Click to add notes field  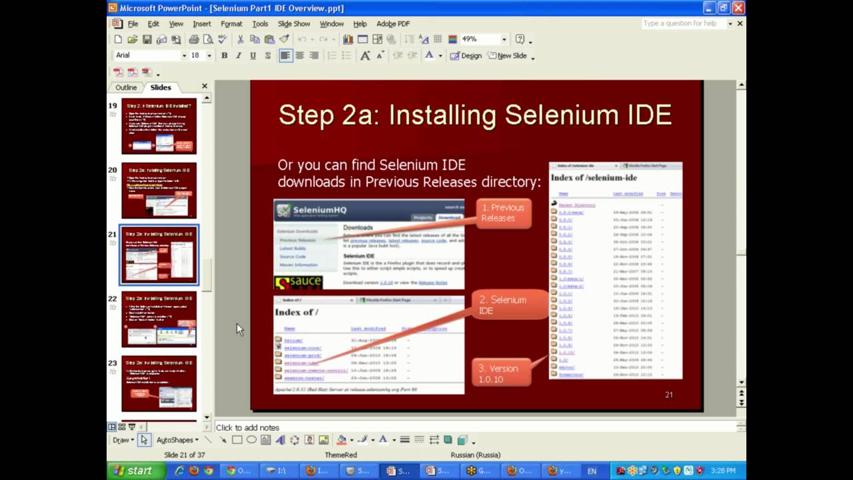coord(476,427)
